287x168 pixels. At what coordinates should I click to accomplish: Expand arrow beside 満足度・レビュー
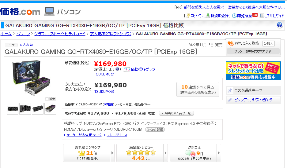[x=165, y=153]
